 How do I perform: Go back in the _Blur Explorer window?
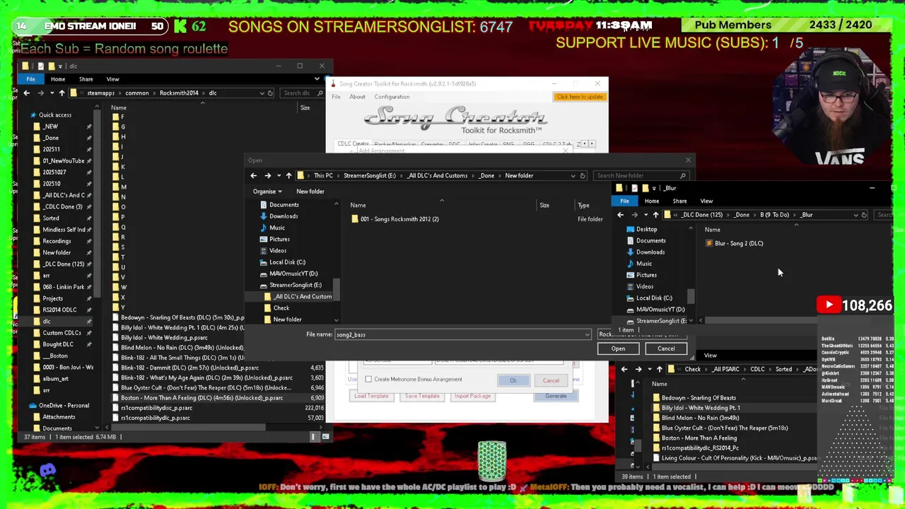pyautogui.click(x=621, y=215)
